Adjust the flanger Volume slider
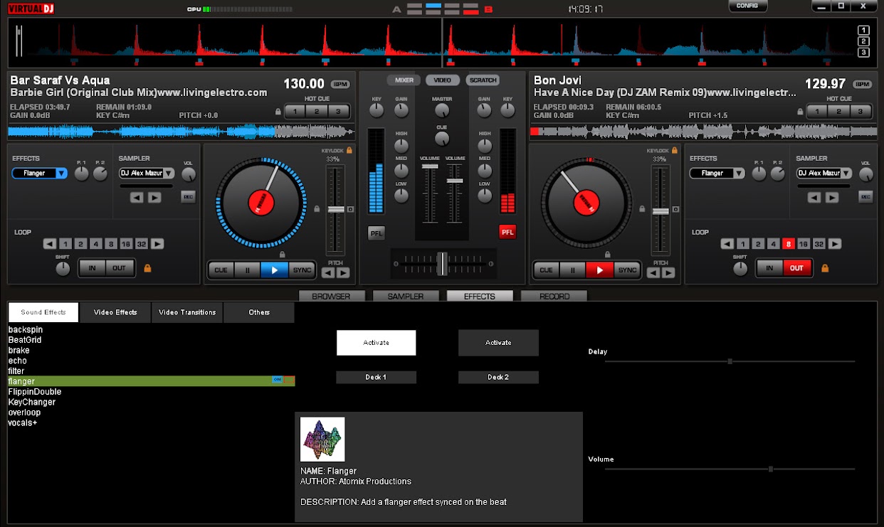Viewport: 884px width, 527px height. [x=730, y=469]
